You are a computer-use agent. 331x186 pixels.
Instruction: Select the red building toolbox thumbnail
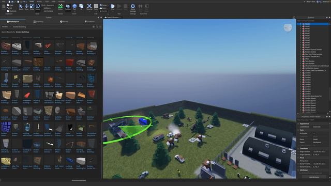pos(70,63)
